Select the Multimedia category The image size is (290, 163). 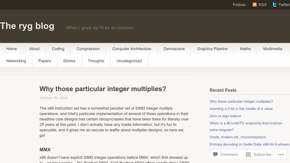[x=272, y=49]
